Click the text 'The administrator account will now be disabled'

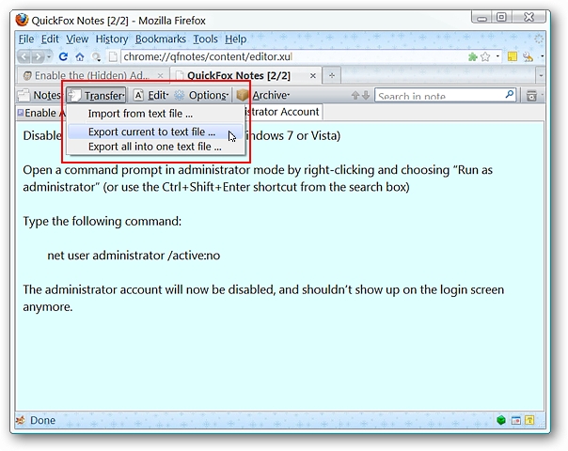point(148,289)
